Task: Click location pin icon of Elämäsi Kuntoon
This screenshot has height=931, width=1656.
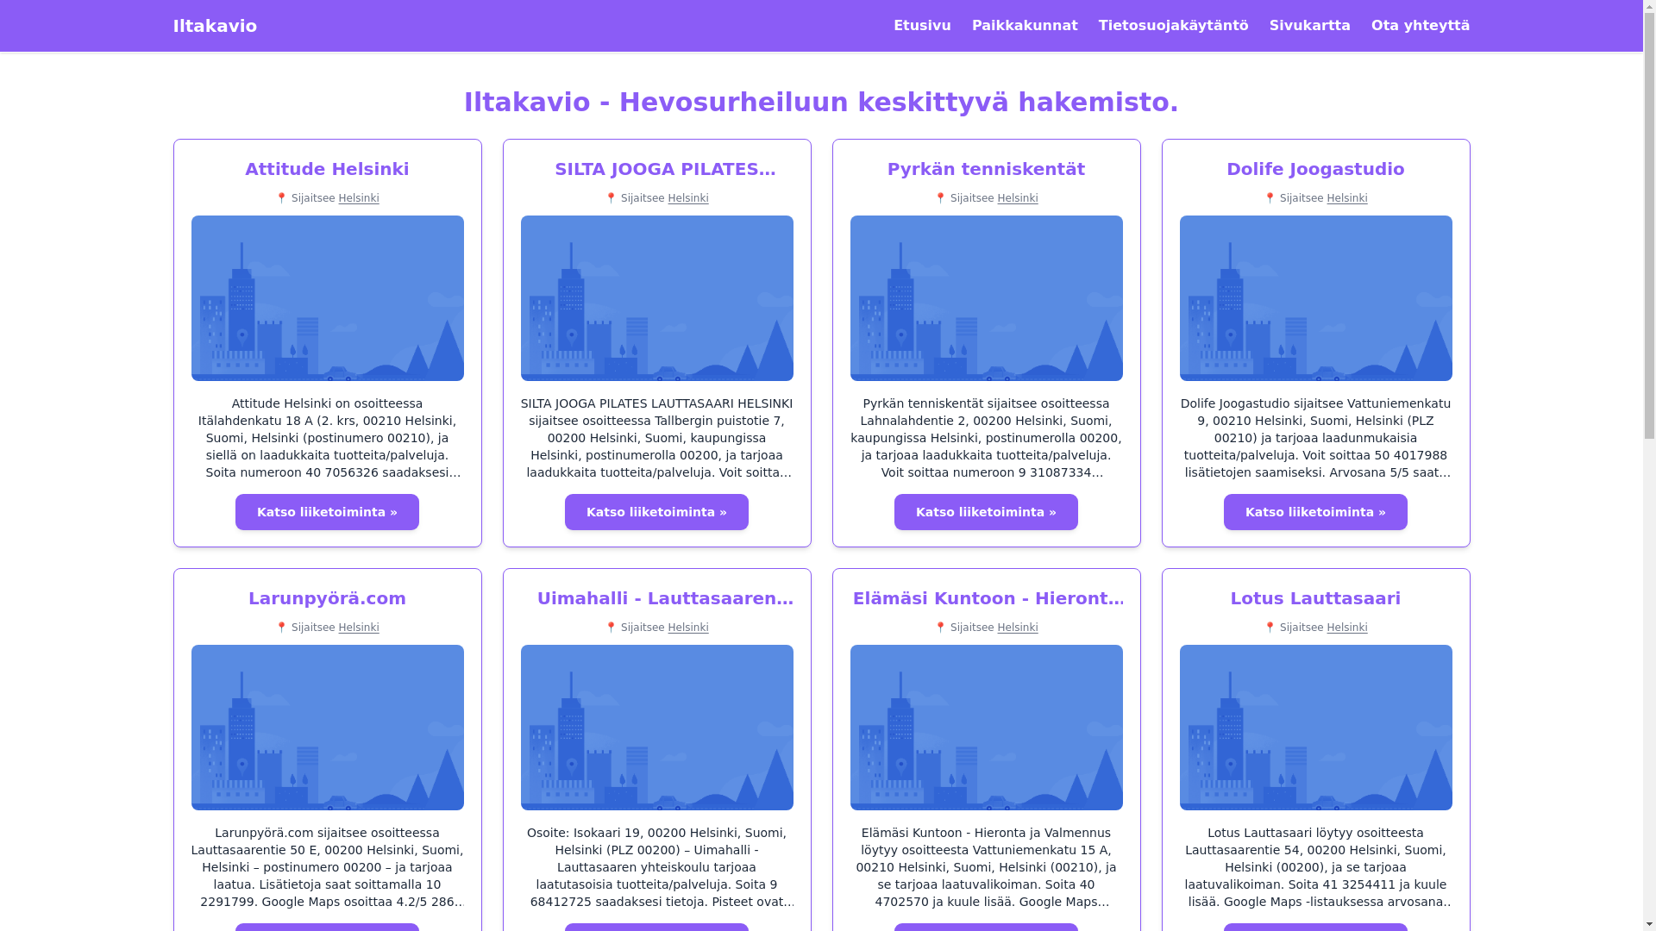Action: click(940, 628)
